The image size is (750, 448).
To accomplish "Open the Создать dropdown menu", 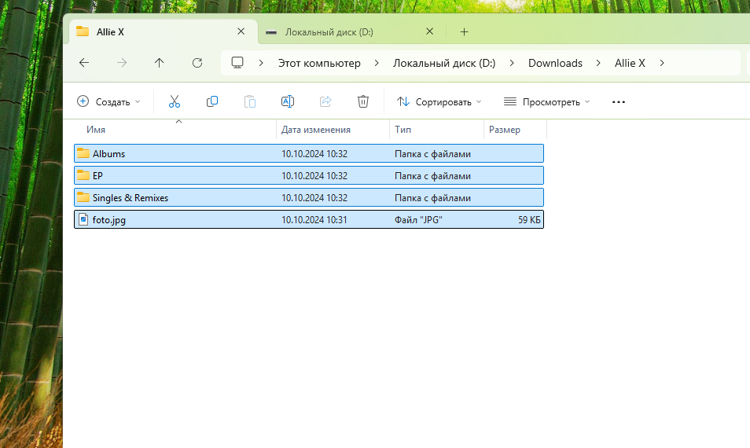I will pos(109,101).
